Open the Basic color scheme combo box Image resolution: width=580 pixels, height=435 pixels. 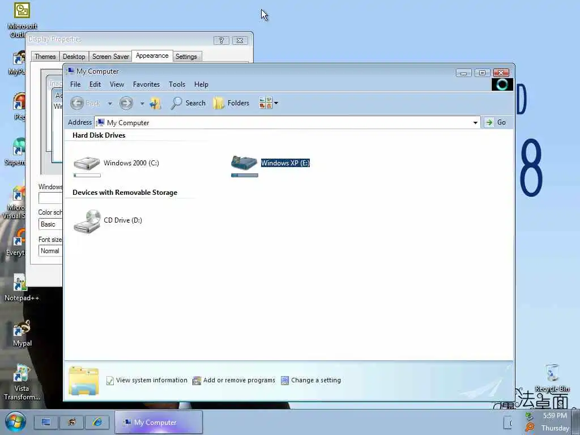pyautogui.click(x=50, y=224)
